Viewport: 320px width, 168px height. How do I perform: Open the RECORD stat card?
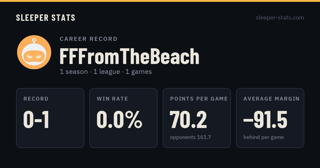point(50,118)
